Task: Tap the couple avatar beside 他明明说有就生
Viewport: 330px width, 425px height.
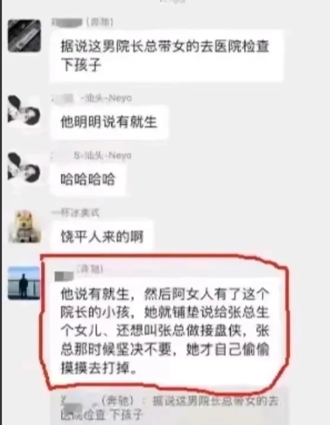Action: pyautogui.click(x=24, y=112)
